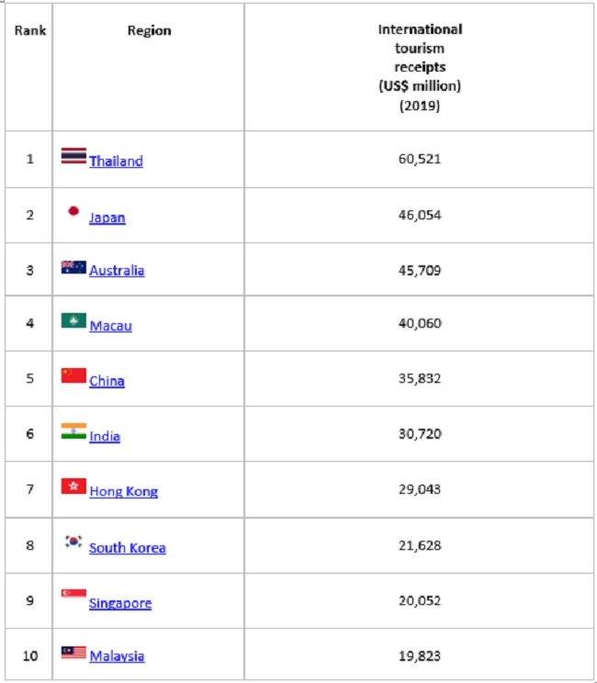
Task: Follow the China hyperlink
Action: tap(107, 381)
